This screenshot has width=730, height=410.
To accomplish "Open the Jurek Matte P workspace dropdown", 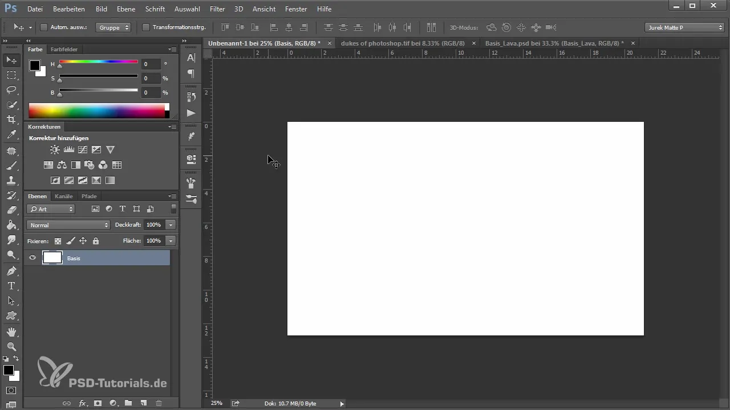I will coord(684,27).
